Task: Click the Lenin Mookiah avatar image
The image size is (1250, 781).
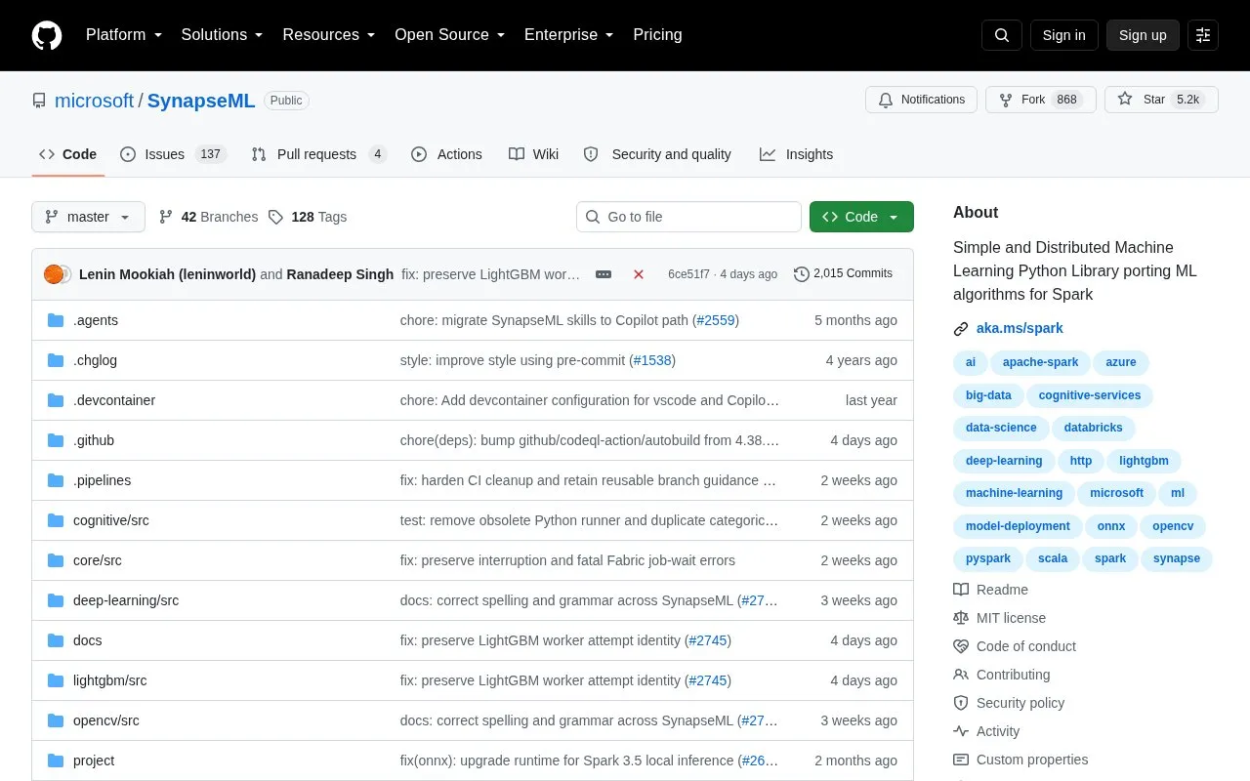Action: click(x=54, y=274)
